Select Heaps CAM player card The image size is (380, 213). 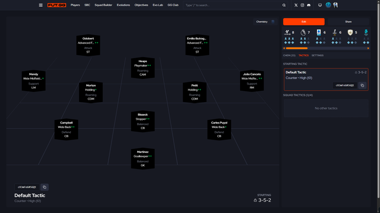143,68
